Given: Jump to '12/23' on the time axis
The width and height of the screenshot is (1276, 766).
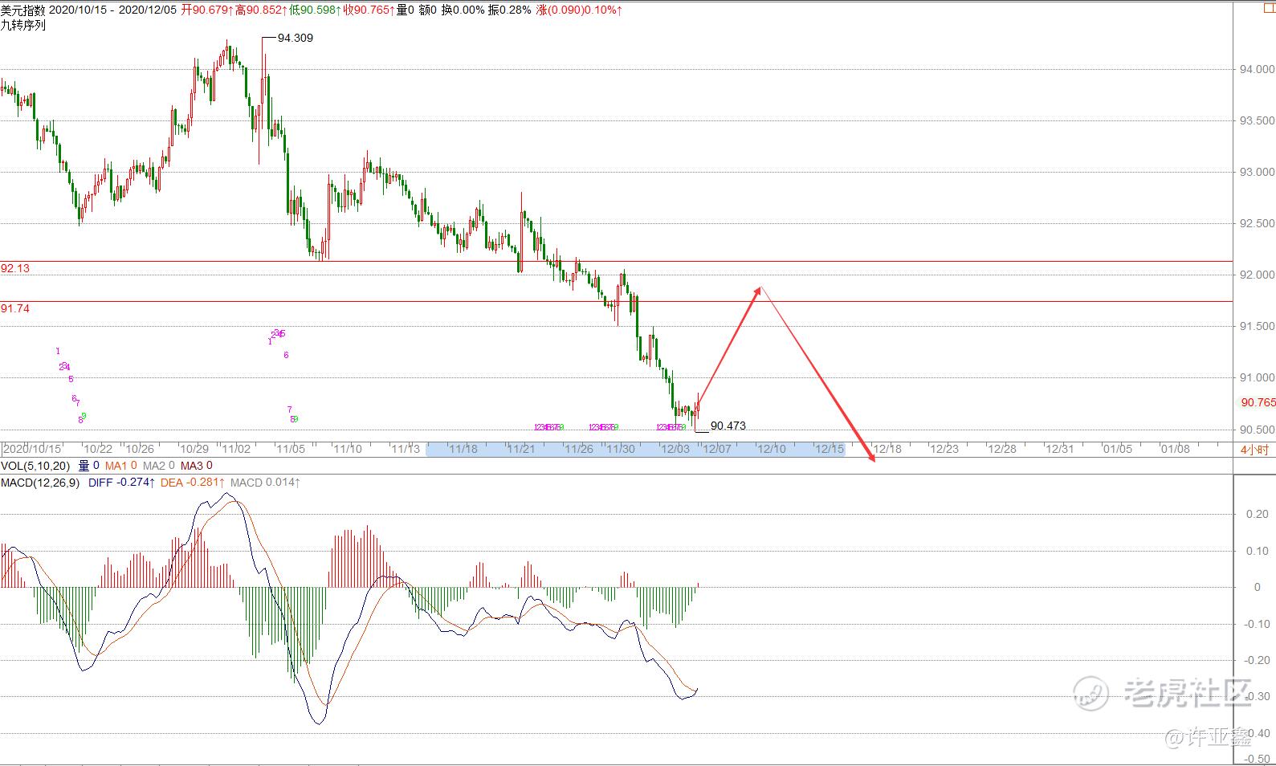Looking at the screenshot, I should click(x=944, y=449).
